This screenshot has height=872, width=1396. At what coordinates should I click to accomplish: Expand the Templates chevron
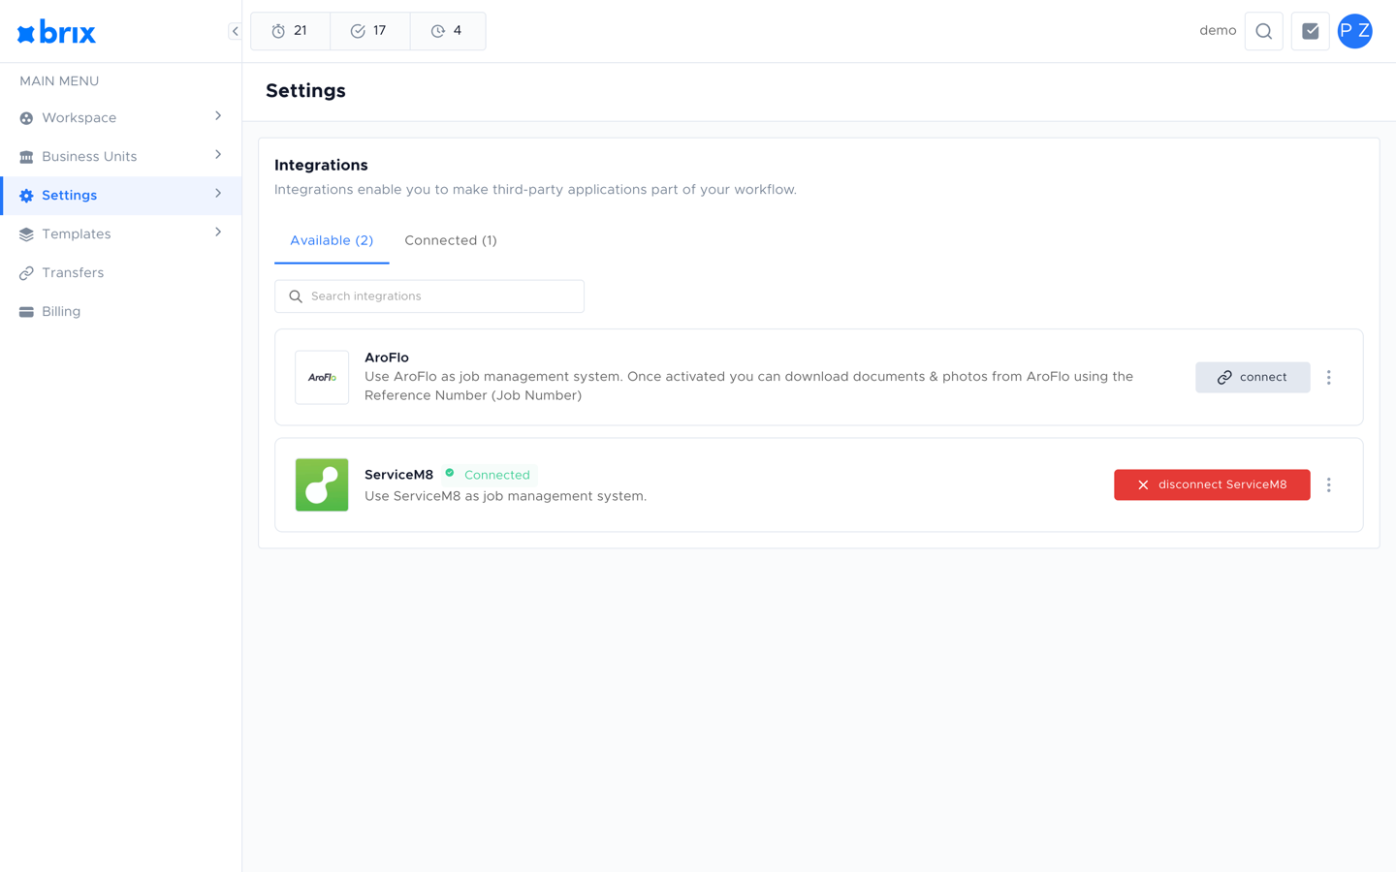[218, 233]
